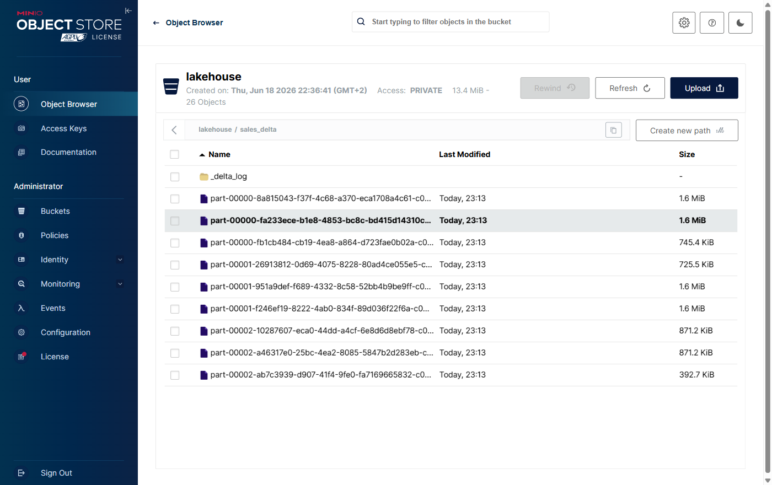Check the part-00002-10287607 checkbox
The image size is (772, 485).
tap(175, 331)
